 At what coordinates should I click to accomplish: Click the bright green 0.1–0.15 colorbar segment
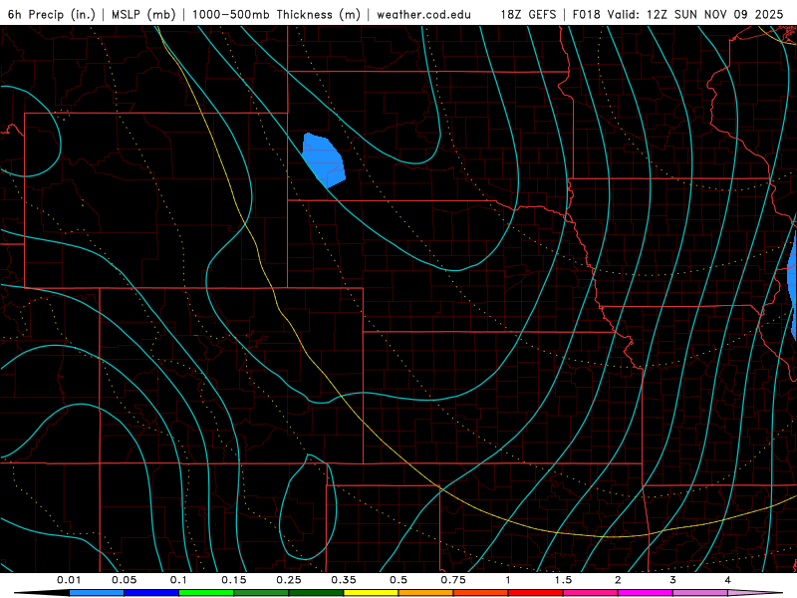[206, 593]
